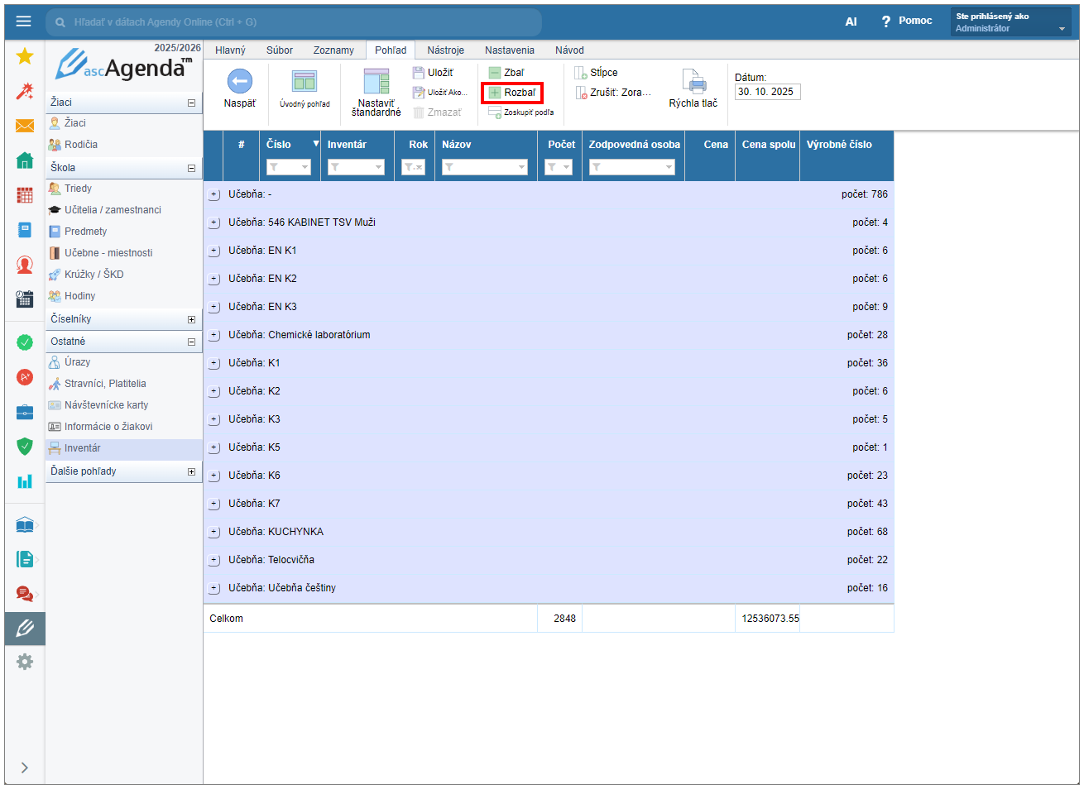The width and height of the screenshot is (1084, 789).
Task: Click the Rýchla tlač printer icon
Action: tap(693, 82)
